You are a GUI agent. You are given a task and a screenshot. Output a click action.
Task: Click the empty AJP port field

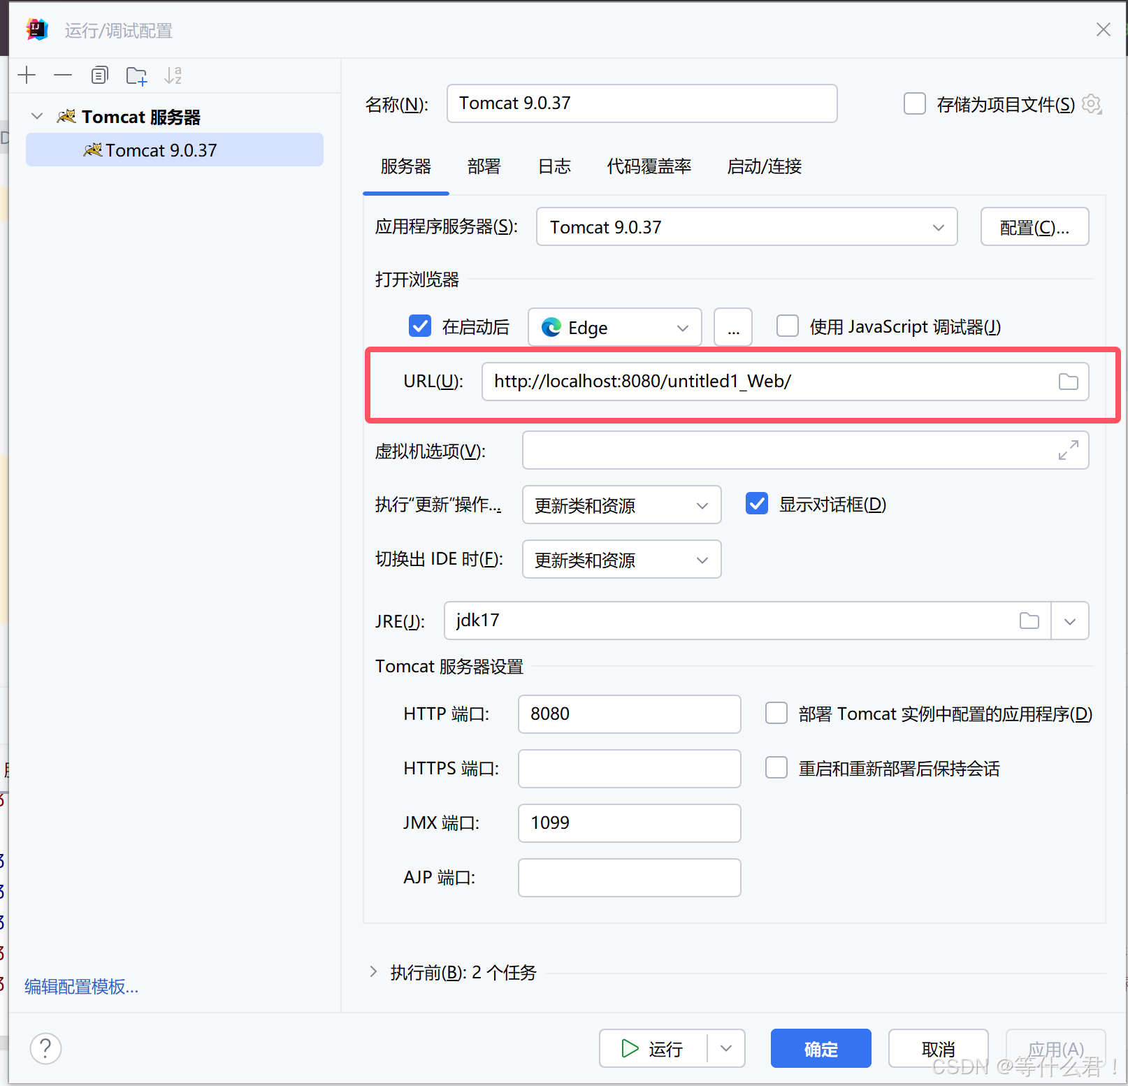pos(629,878)
